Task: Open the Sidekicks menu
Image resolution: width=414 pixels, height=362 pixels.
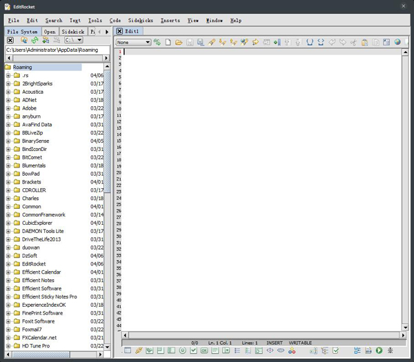Action: click(x=141, y=20)
